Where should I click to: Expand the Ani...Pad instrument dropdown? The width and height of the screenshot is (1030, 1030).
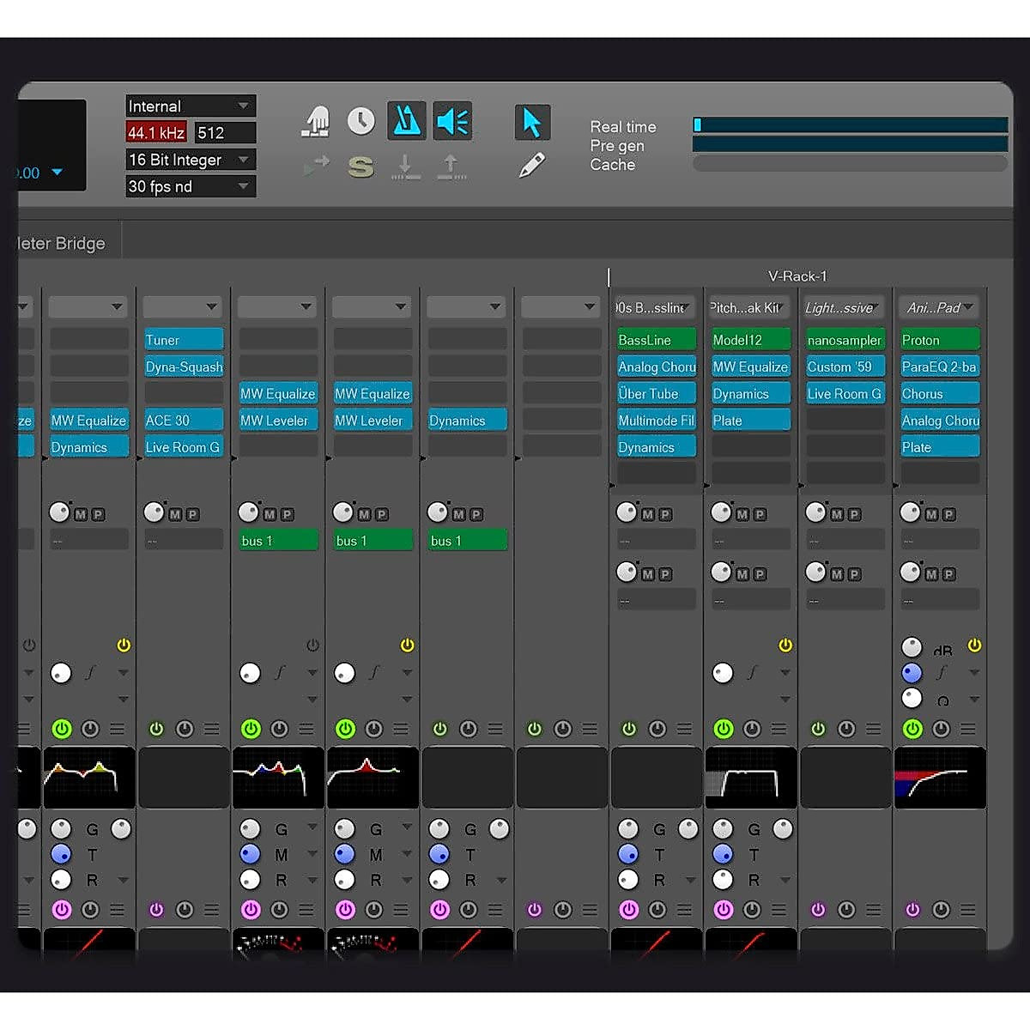point(938,307)
